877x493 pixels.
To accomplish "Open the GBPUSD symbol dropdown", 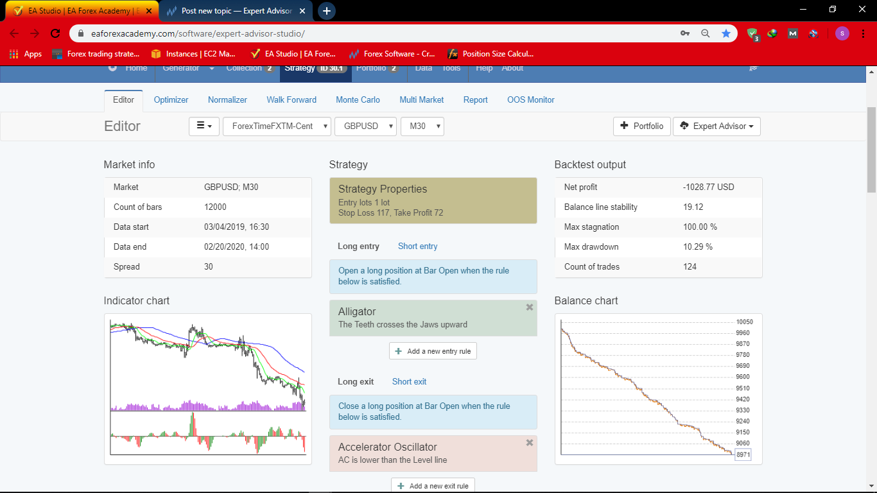I will 365,126.
